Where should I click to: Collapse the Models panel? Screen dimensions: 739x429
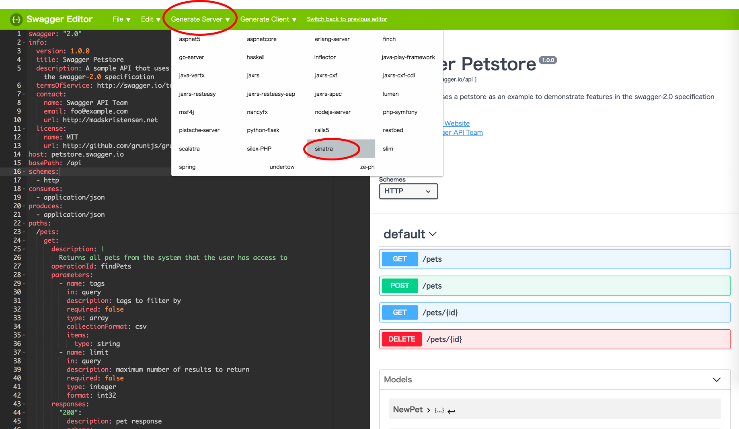click(716, 379)
